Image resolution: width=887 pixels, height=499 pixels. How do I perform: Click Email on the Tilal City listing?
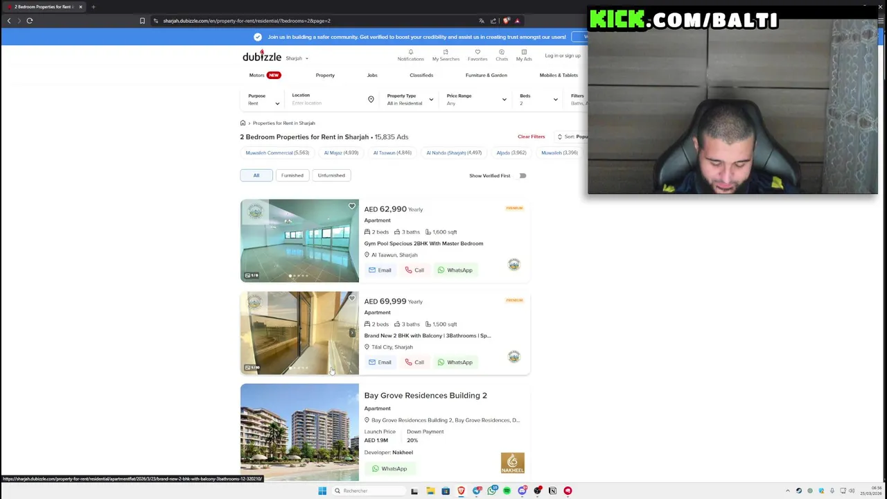tap(380, 362)
